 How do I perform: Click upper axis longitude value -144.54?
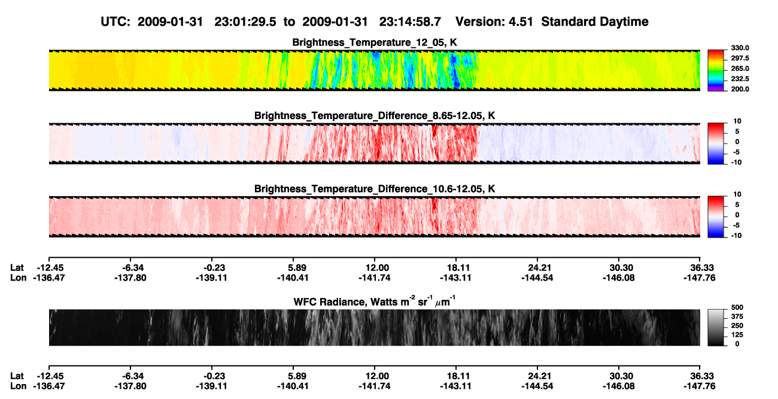coord(537,278)
